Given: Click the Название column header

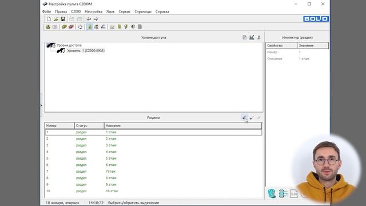Looking at the screenshot, I should pyautogui.click(x=183, y=126).
